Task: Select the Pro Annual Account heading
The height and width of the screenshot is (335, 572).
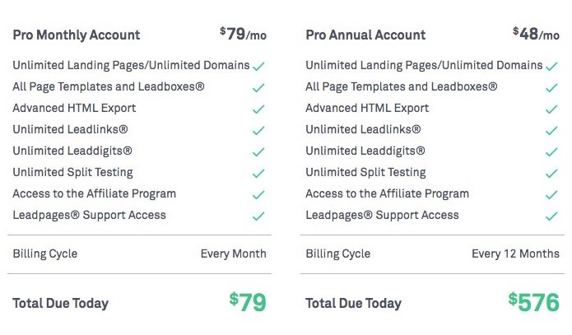Action: [x=365, y=35]
